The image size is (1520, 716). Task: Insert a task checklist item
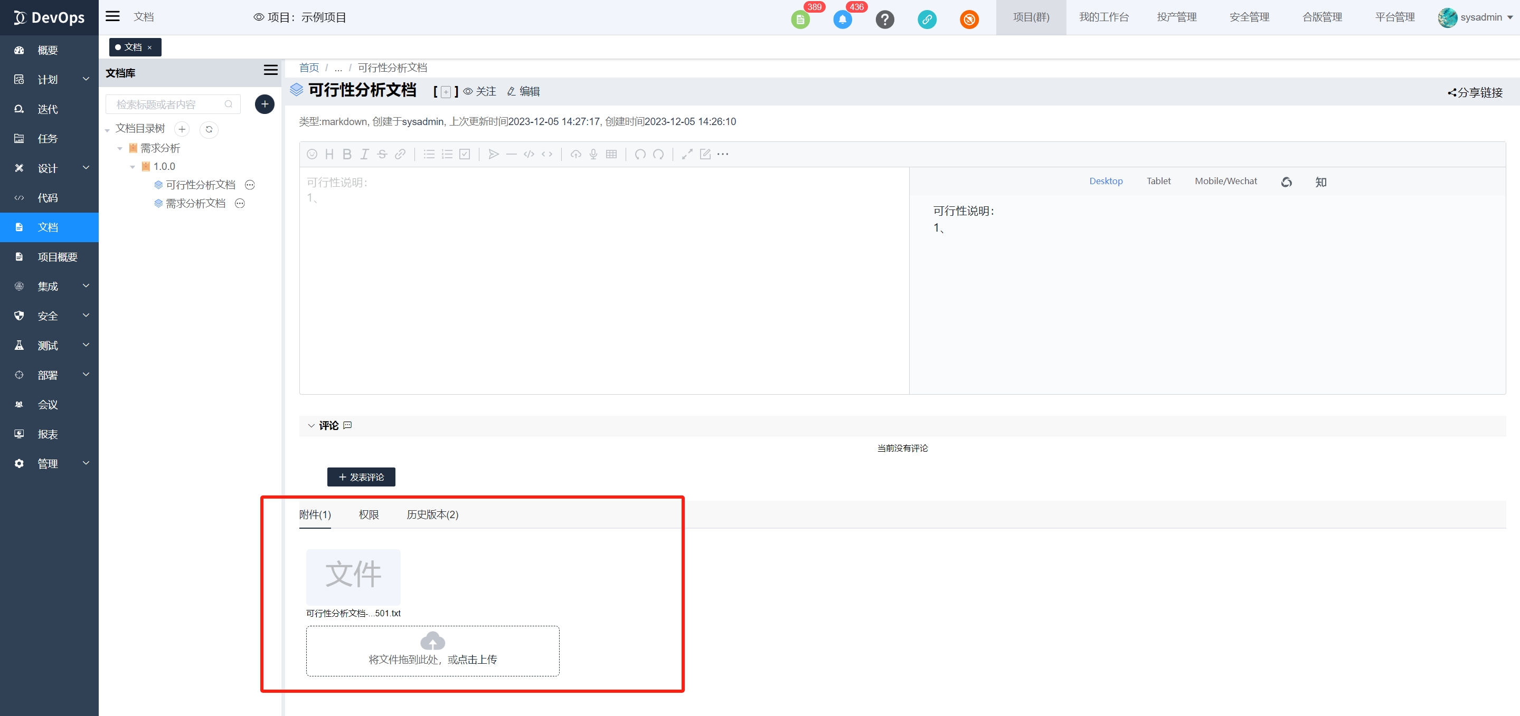tap(465, 154)
